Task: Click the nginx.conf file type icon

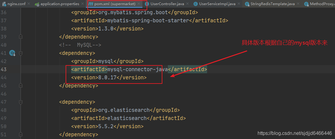Action: pyautogui.click(x=4, y=4)
